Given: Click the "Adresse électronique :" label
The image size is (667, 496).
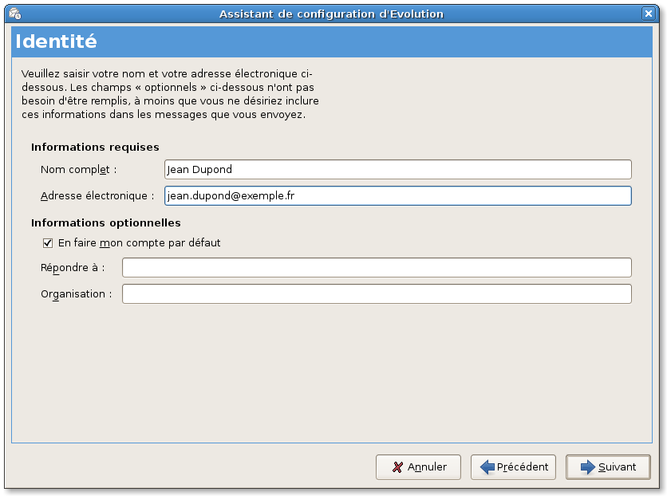Looking at the screenshot, I should (x=97, y=196).
